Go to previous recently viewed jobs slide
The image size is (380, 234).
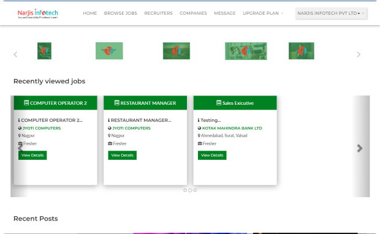pyautogui.click(x=20, y=148)
